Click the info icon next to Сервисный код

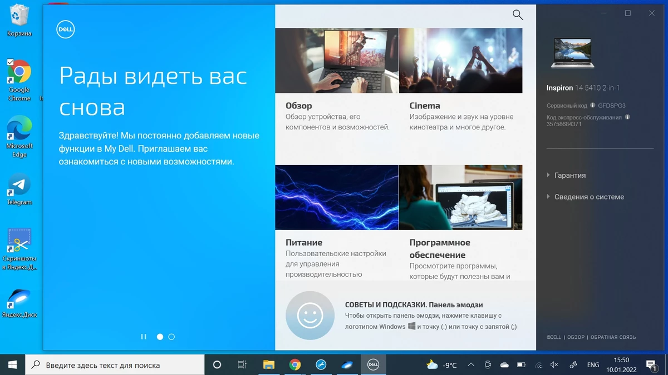pyautogui.click(x=593, y=105)
